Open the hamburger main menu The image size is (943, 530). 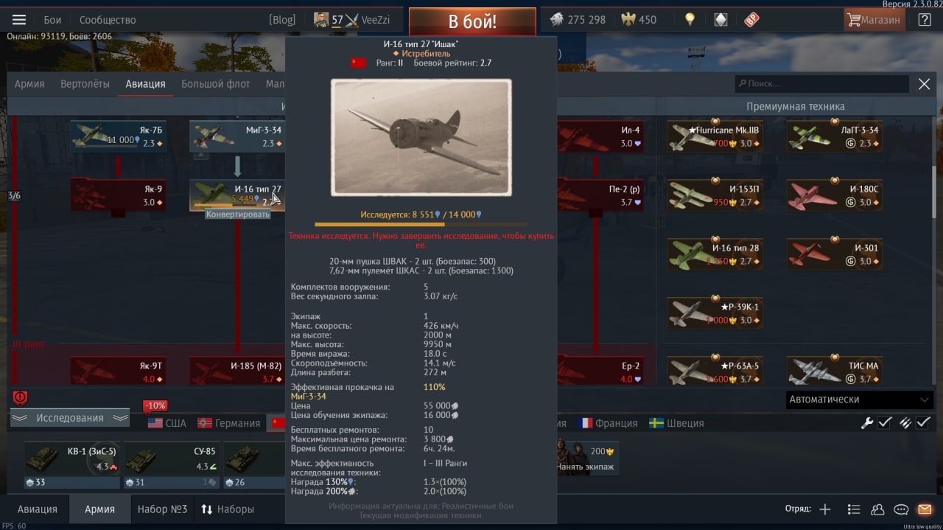(19, 20)
